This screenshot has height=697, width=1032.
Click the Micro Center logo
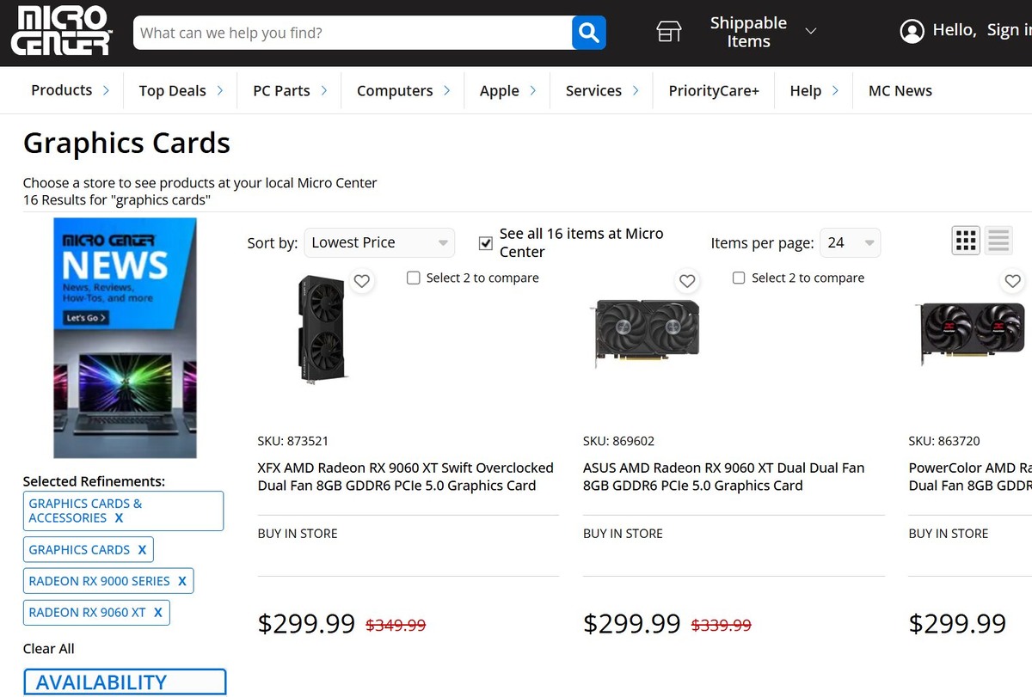[x=61, y=31]
